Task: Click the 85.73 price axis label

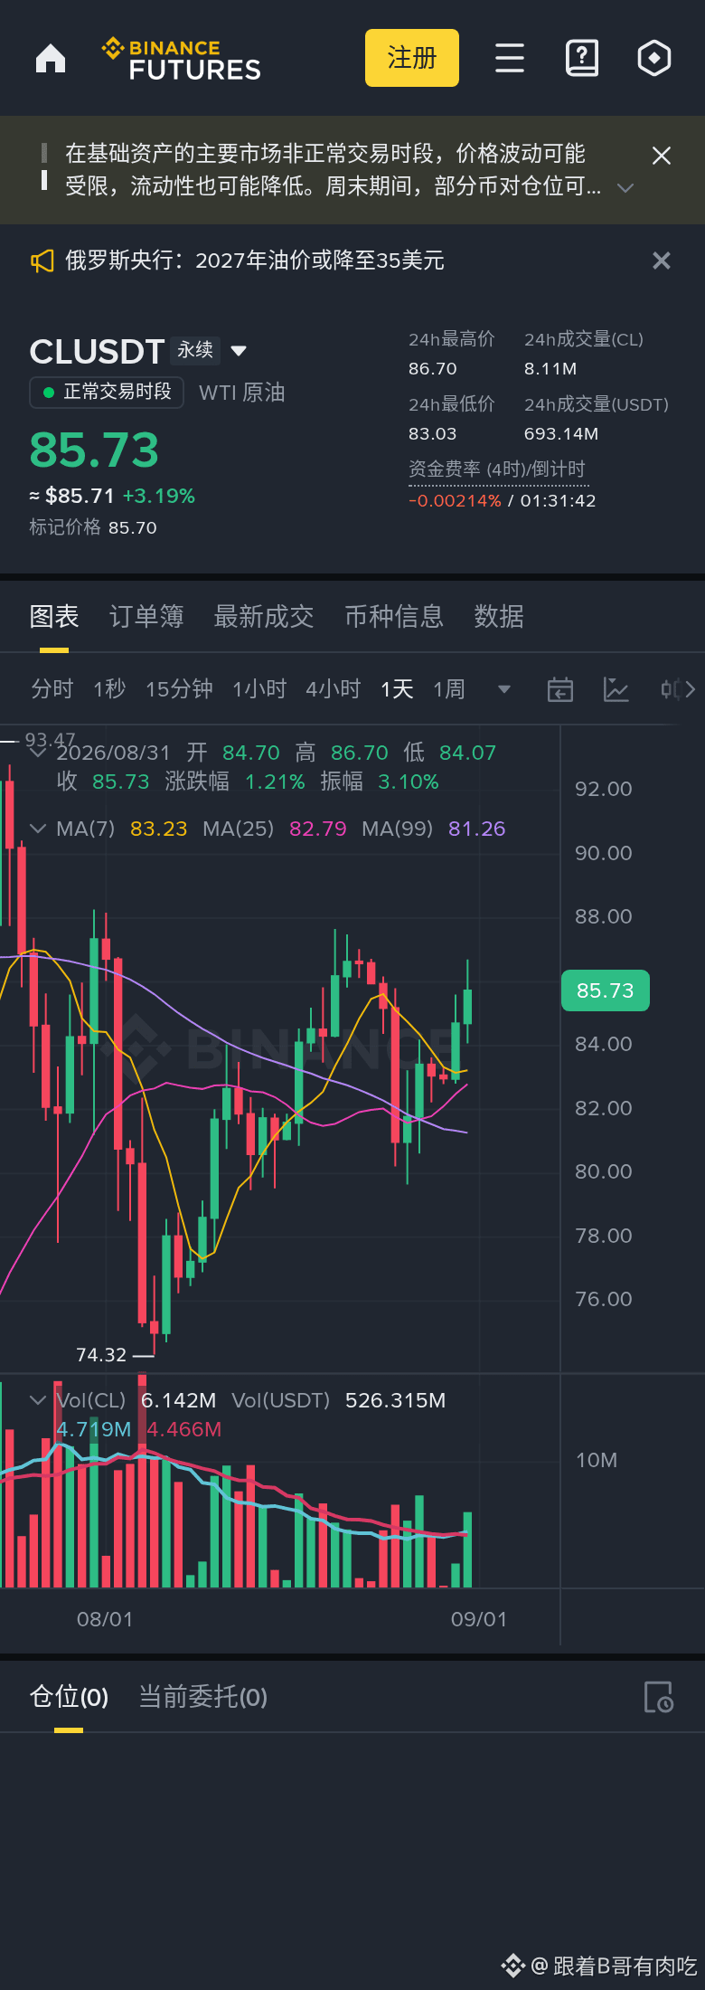Action: 606,990
